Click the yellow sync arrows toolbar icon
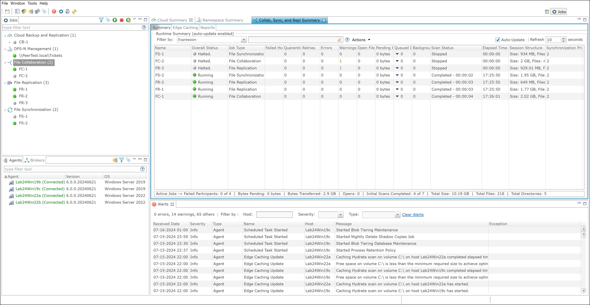This screenshot has width=590, height=305. coord(74,11)
